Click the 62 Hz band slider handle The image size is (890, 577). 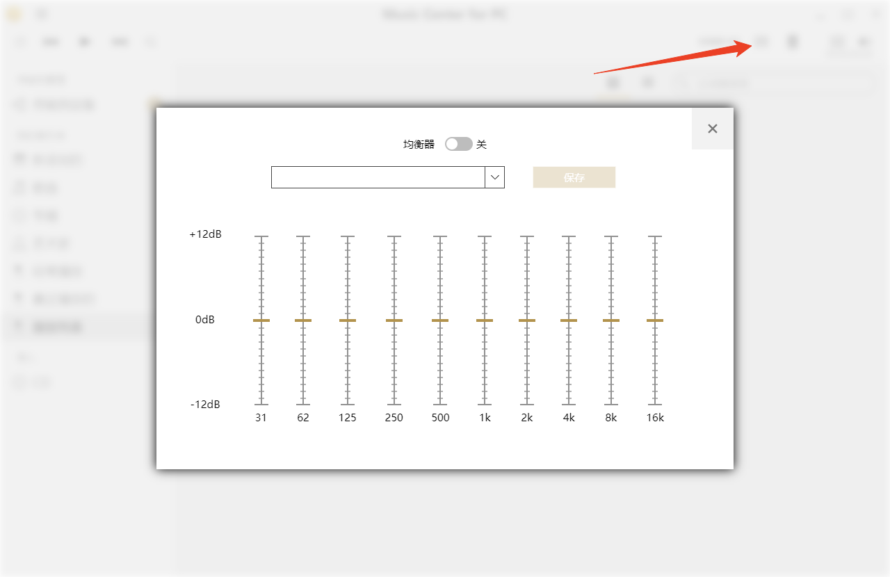pos(303,320)
